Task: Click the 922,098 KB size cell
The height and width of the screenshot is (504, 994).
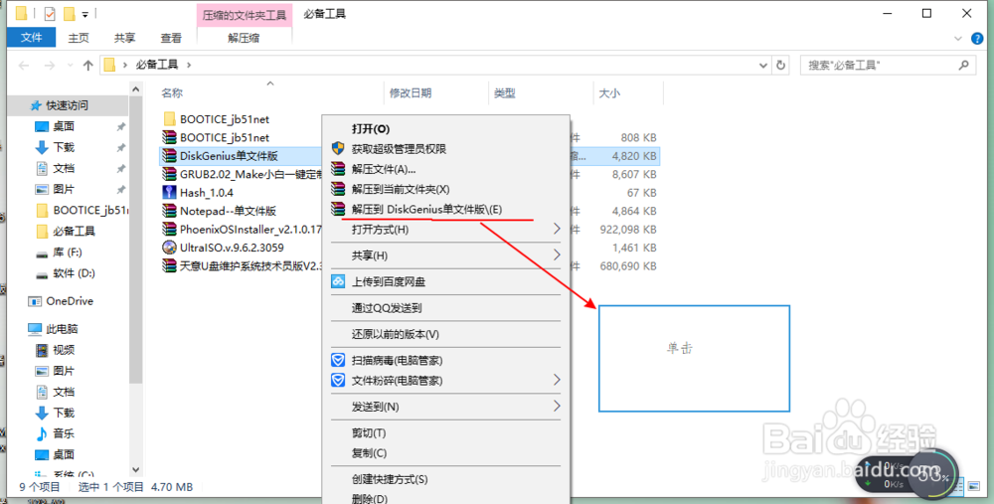Action: point(628,230)
